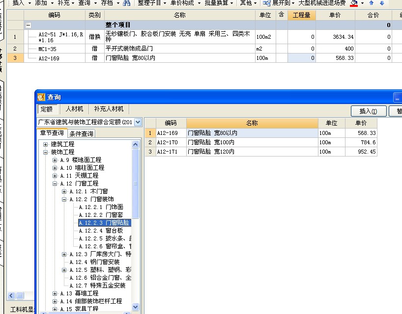Click the 工程量 column header

pos(302,15)
